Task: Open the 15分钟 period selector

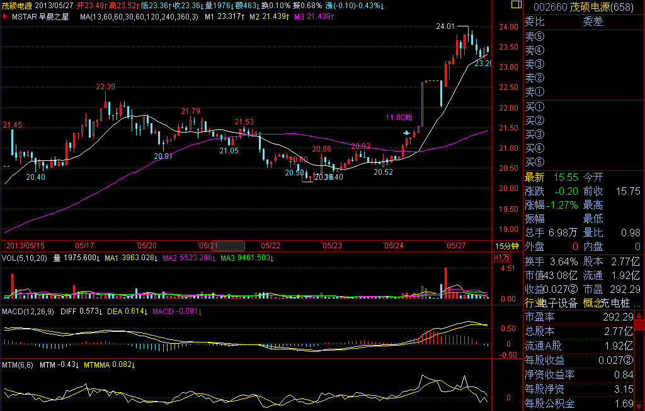Action: pyautogui.click(x=507, y=245)
